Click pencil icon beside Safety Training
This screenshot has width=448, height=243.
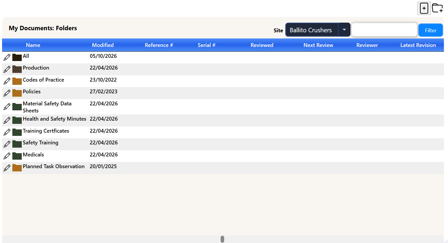[7, 144]
